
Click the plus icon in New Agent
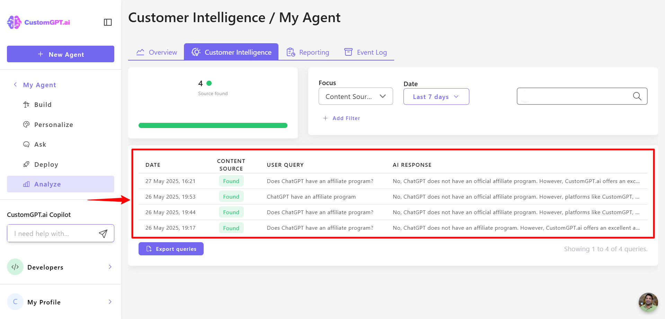tap(41, 54)
